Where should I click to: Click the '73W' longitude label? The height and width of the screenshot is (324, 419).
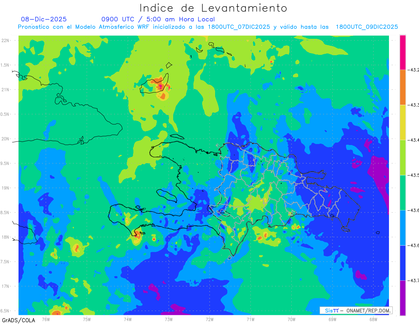coord(169,319)
